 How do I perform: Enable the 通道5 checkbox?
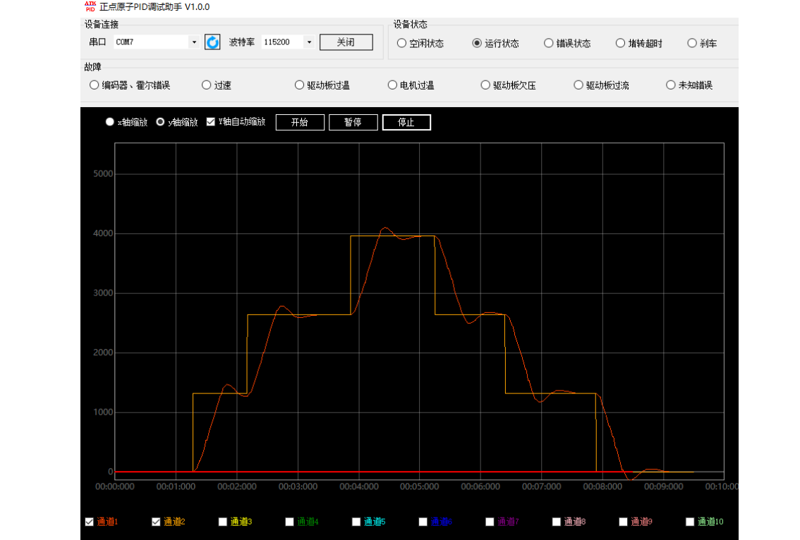pos(357,522)
